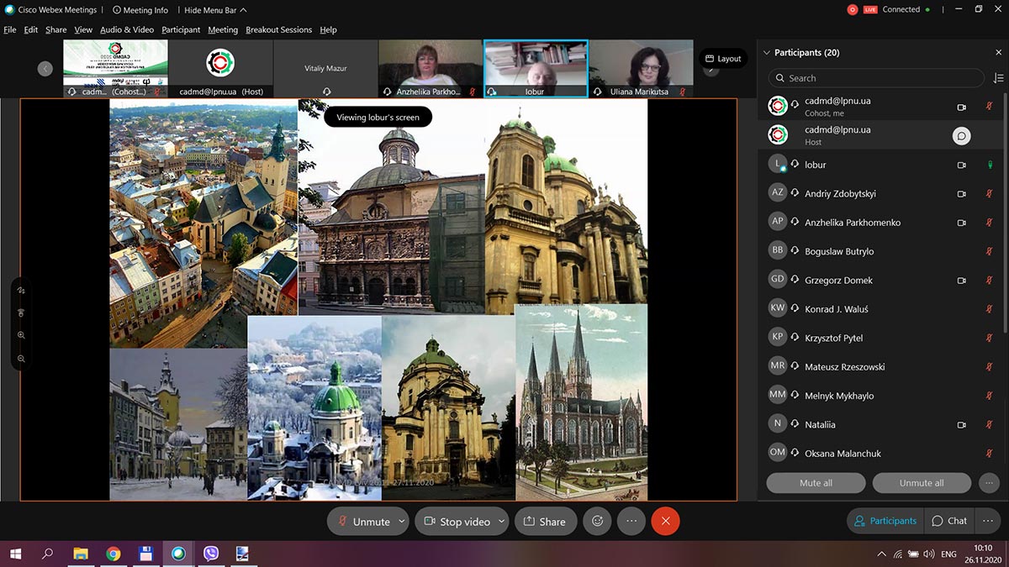This screenshot has width=1009, height=567.
Task: Open the reactions smiley menu
Action: [x=598, y=521]
